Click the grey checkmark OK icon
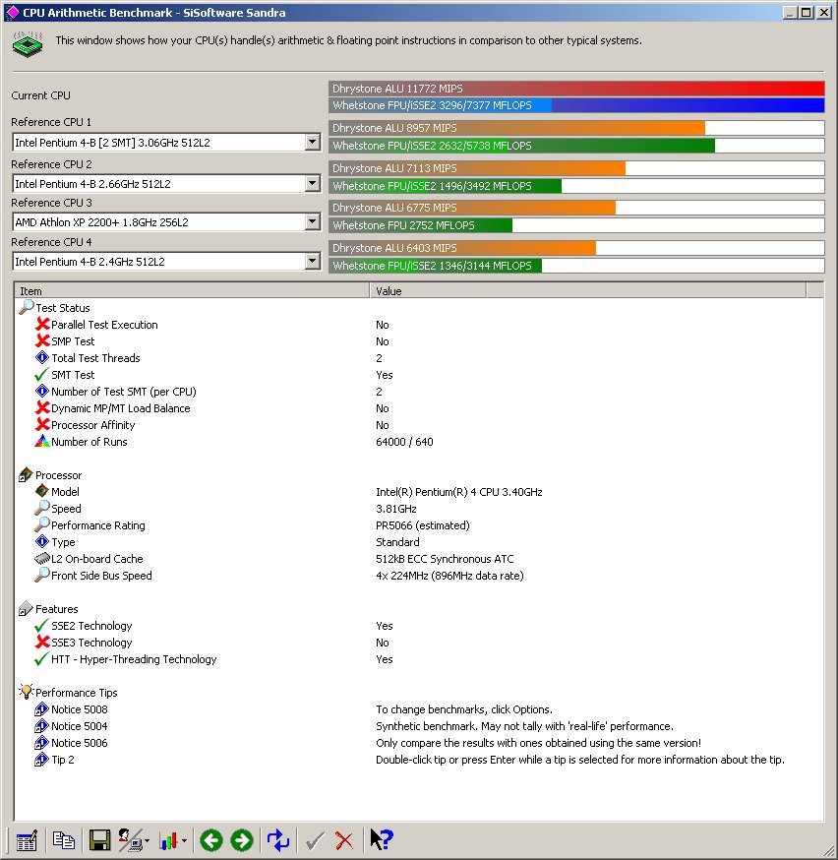 tap(315, 840)
